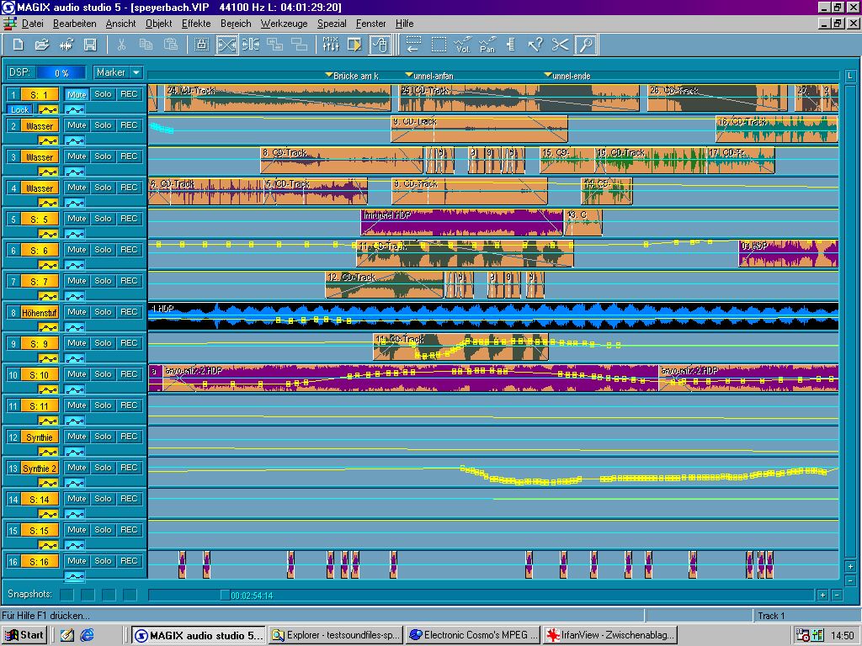Open the Bearbeiten menu
Image resolution: width=862 pixels, height=646 pixels.
pyautogui.click(x=74, y=24)
